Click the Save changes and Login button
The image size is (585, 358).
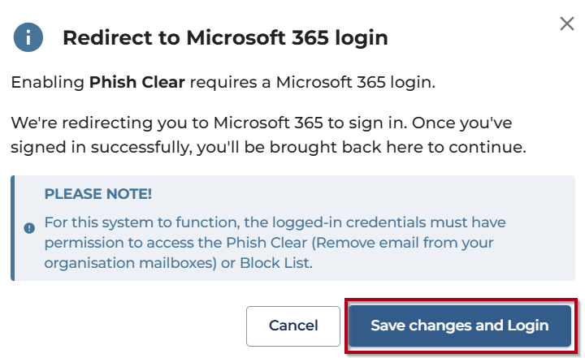click(459, 326)
